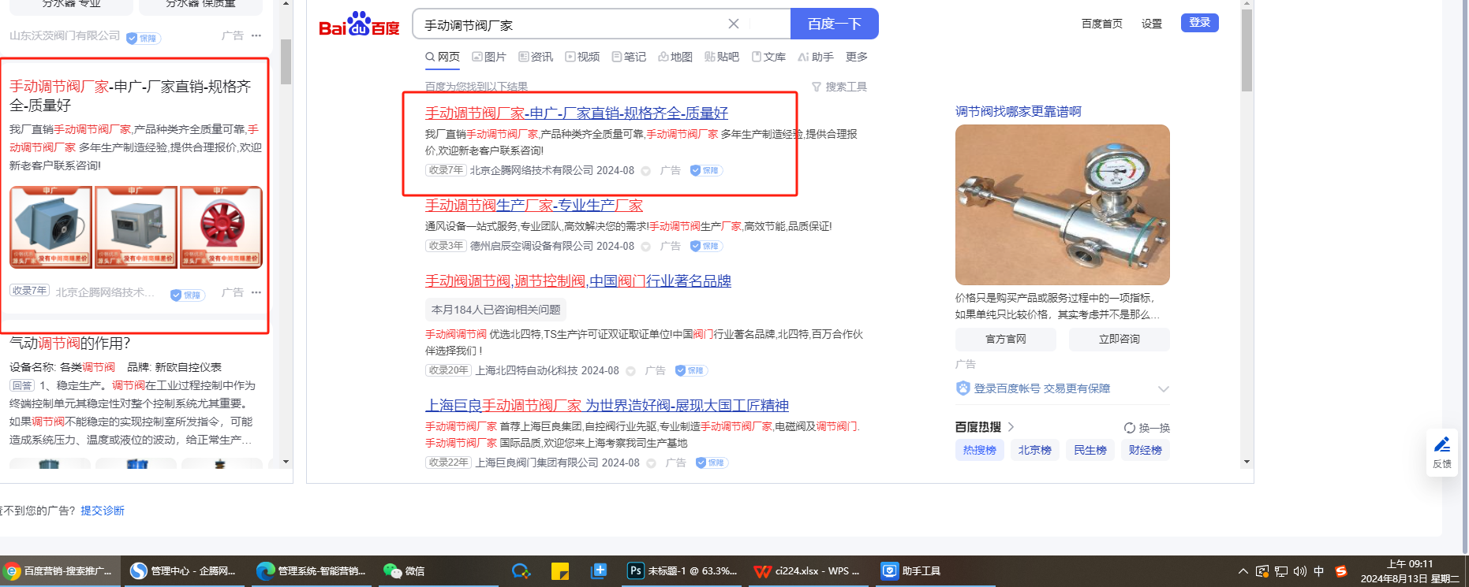Screen dimensions: 1469x587
Task: Switch to the 地图 tab
Action: point(675,57)
